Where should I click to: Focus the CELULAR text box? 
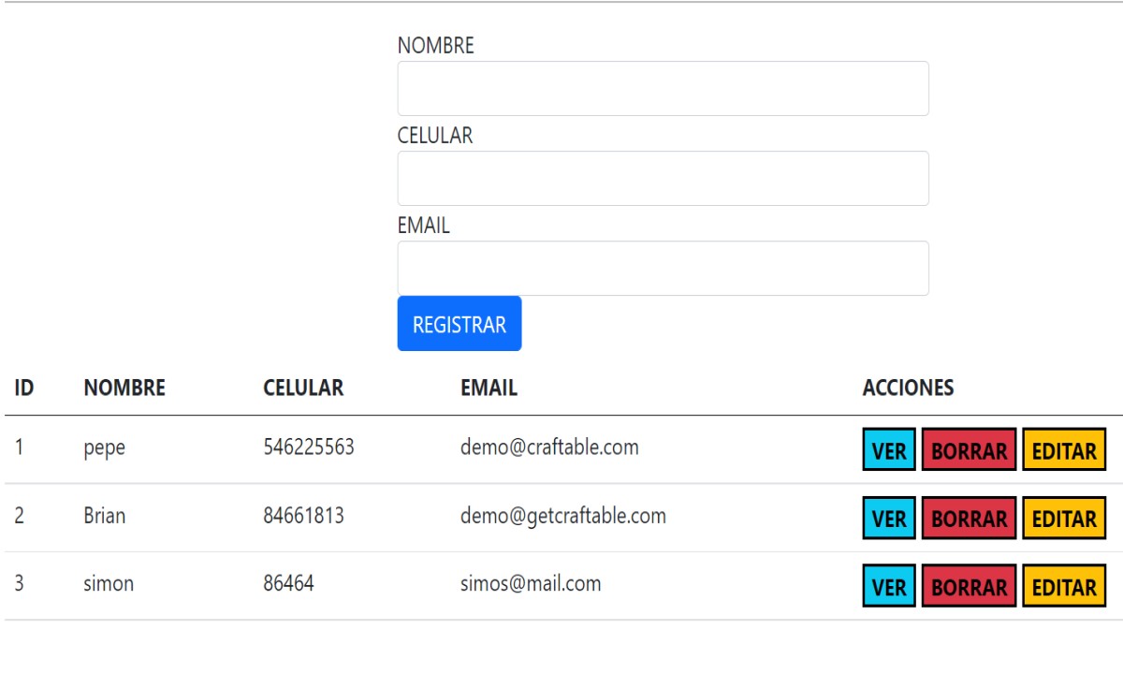click(x=663, y=179)
